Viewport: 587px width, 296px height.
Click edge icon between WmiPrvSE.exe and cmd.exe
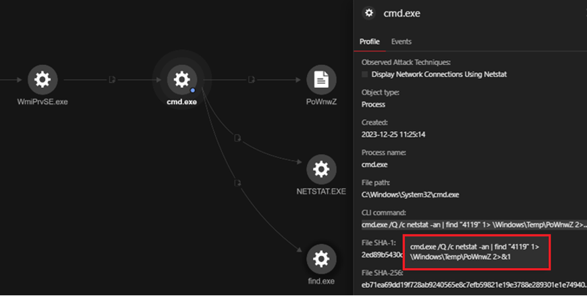(x=112, y=80)
